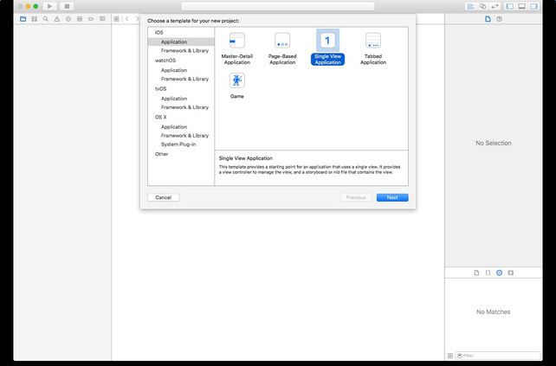556x366 pixels.
Task: Show the Code Snippet library (braces icon)
Action: (488, 273)
